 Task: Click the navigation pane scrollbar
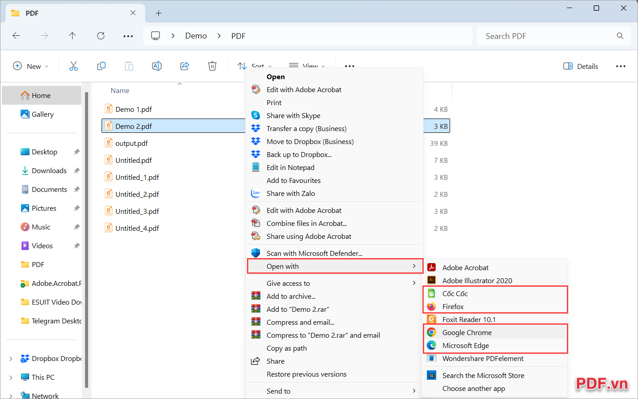pyautogui.click(x=86, y=239)
